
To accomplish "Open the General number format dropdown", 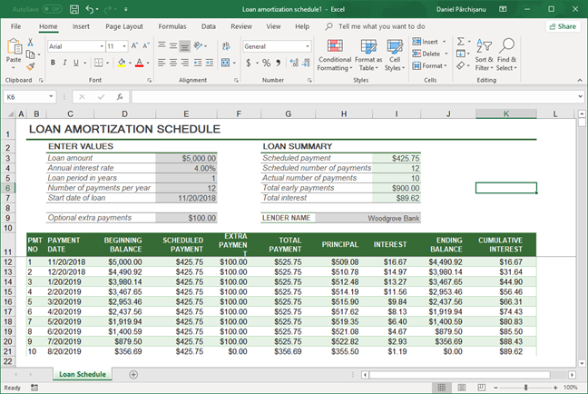I will [306, 45].
